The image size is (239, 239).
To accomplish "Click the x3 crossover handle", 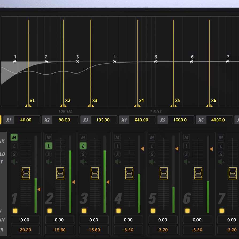I will 91,106.
